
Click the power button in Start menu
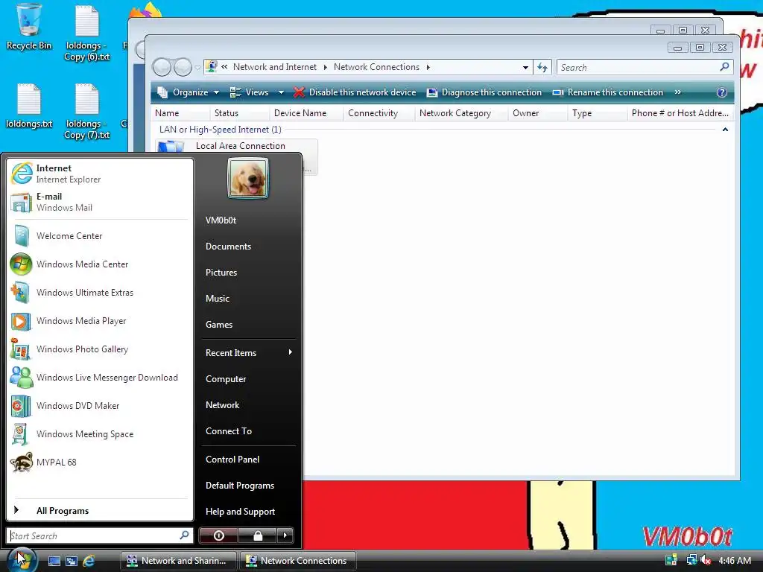218,536
